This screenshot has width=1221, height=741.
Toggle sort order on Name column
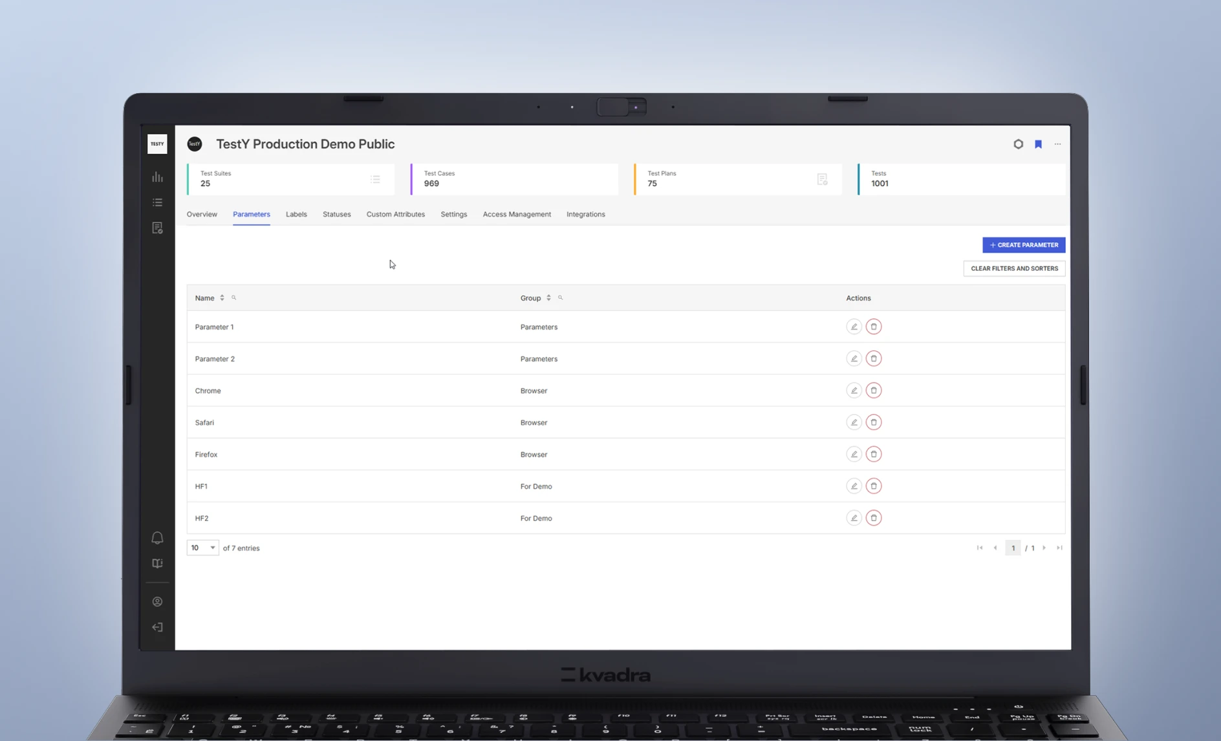tap(222, 298)
